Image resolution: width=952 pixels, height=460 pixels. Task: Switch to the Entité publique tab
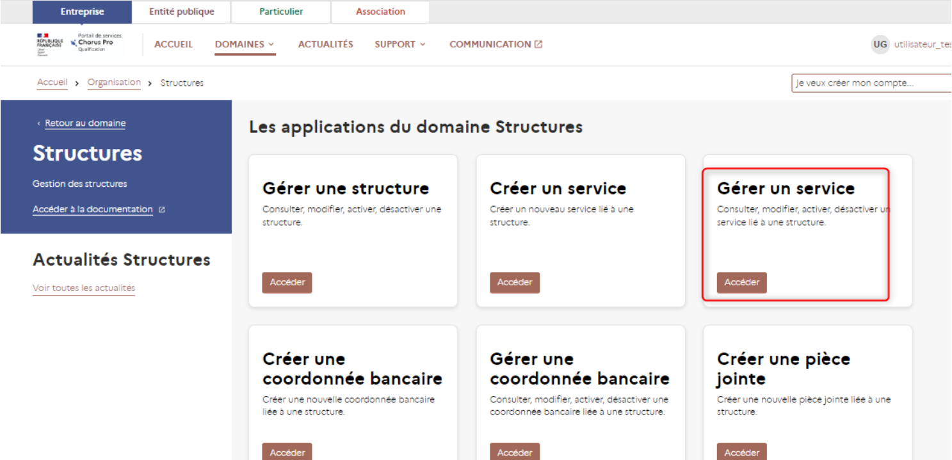(182, 12)
